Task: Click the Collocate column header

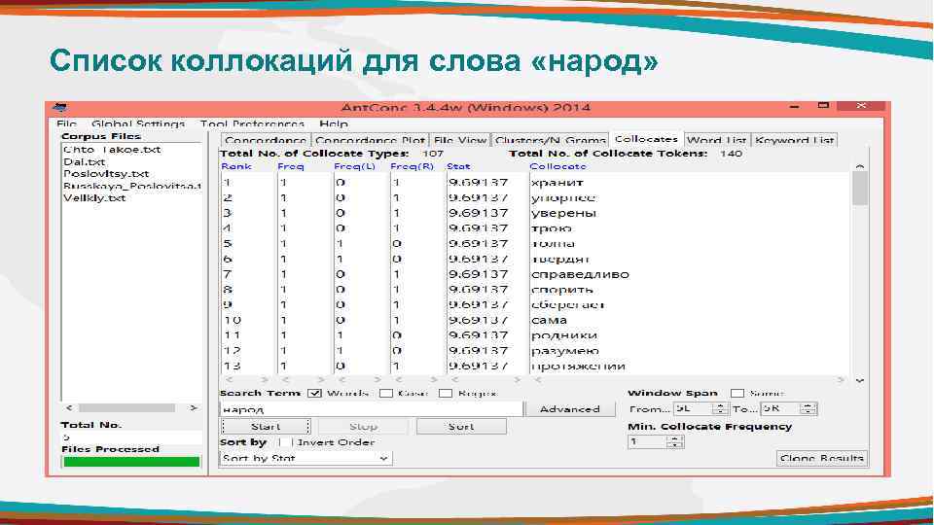Action: click(x=557, y=166)
